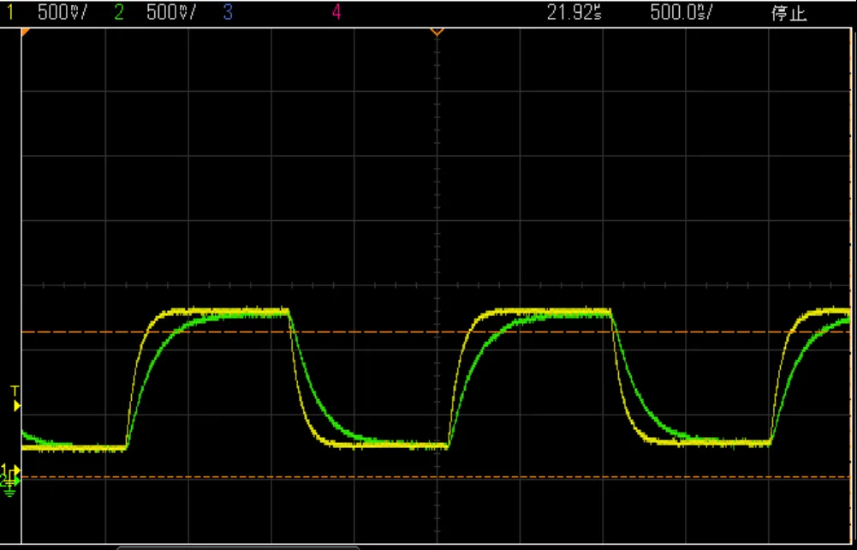Click the 21.92µs horizontal delay readout
857x550 pixels.
[x=573, y=14]
